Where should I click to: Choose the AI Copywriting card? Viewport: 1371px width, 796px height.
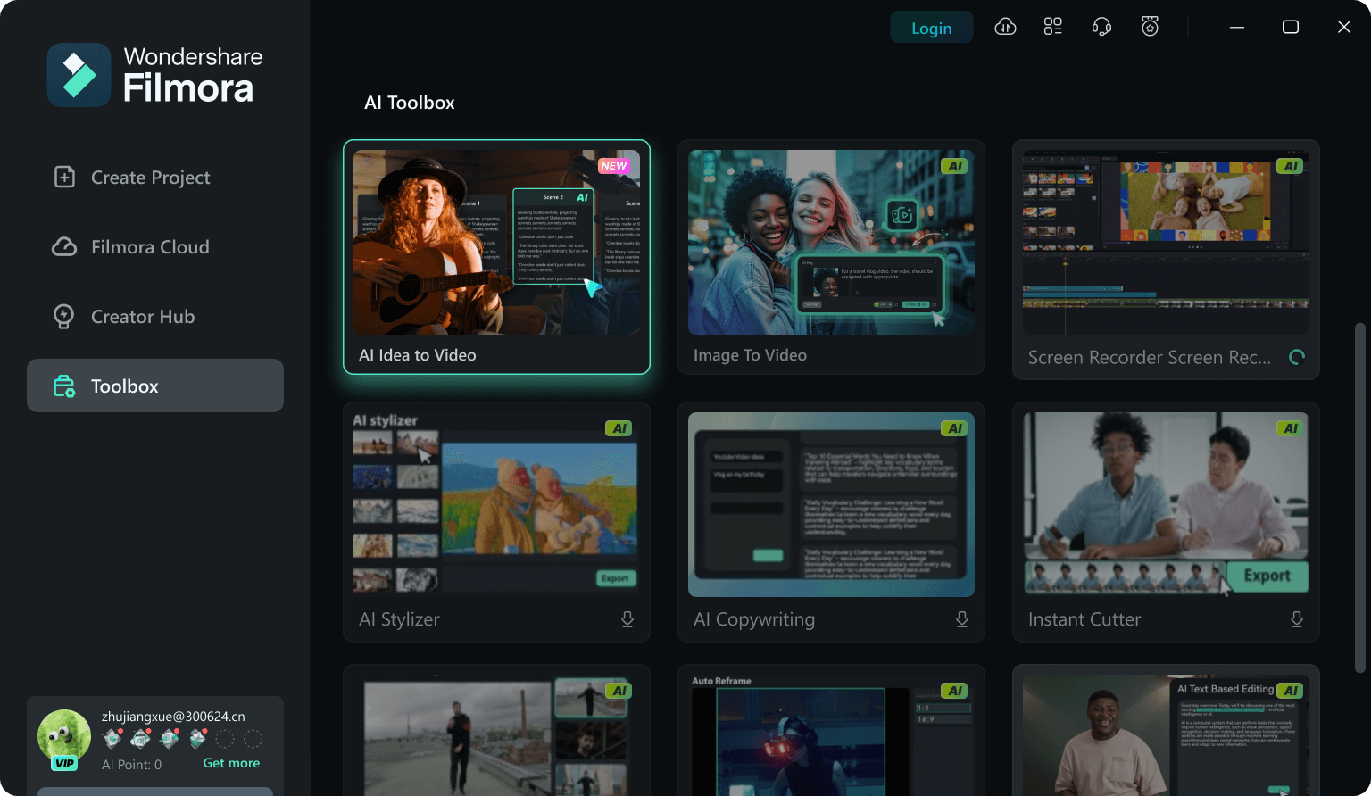pos(831,522)
